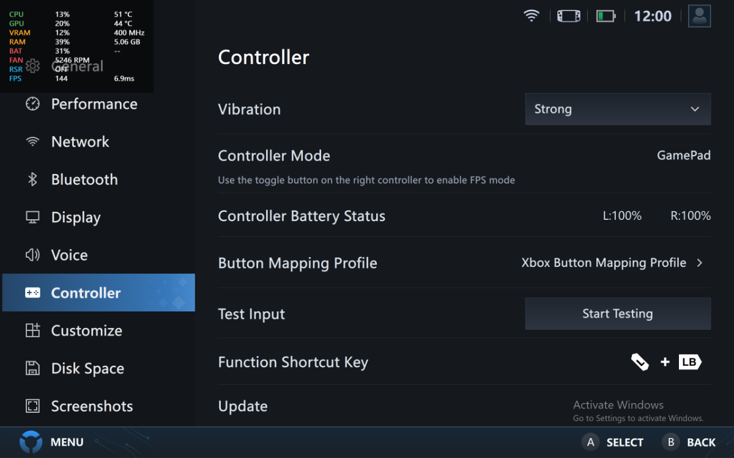Click the Voice speaker icon
Image resolution: width=734 pixels, height=458 pixels.
pyautogui.click(x=32, y=255)
